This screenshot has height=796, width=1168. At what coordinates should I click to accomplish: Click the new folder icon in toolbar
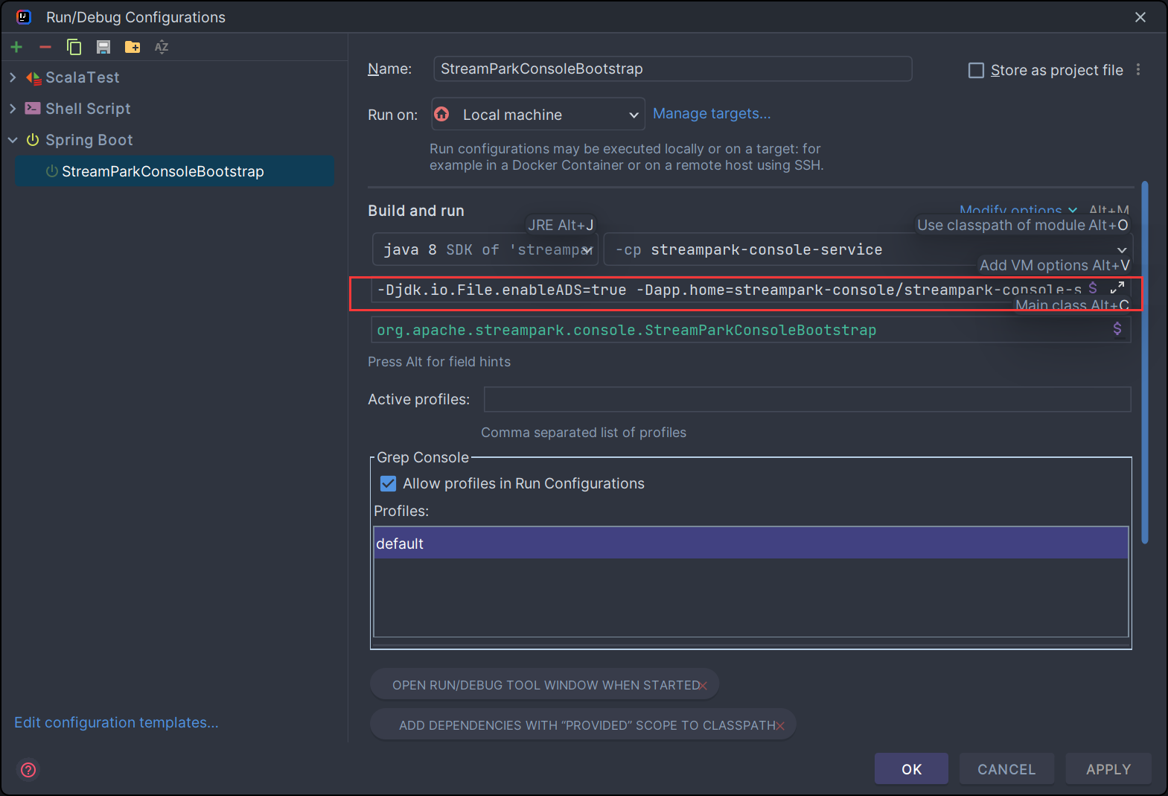(x=133, y=47)
